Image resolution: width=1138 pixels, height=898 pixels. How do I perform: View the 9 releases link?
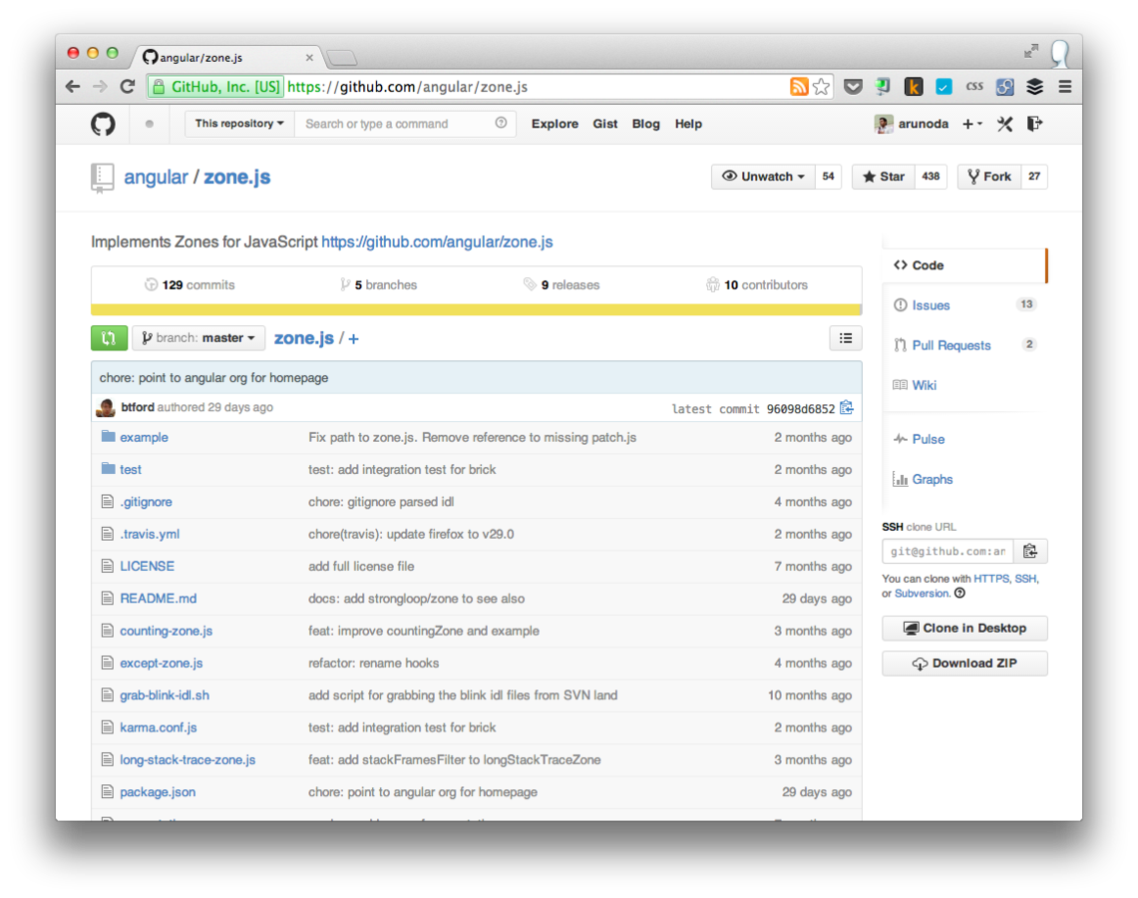(562, 284)
